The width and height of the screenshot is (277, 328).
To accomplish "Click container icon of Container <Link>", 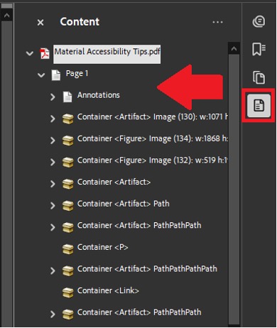I will 68,293.
